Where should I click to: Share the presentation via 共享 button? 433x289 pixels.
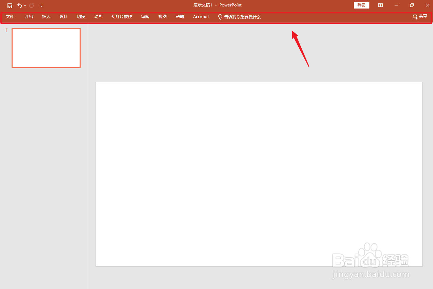420,16
